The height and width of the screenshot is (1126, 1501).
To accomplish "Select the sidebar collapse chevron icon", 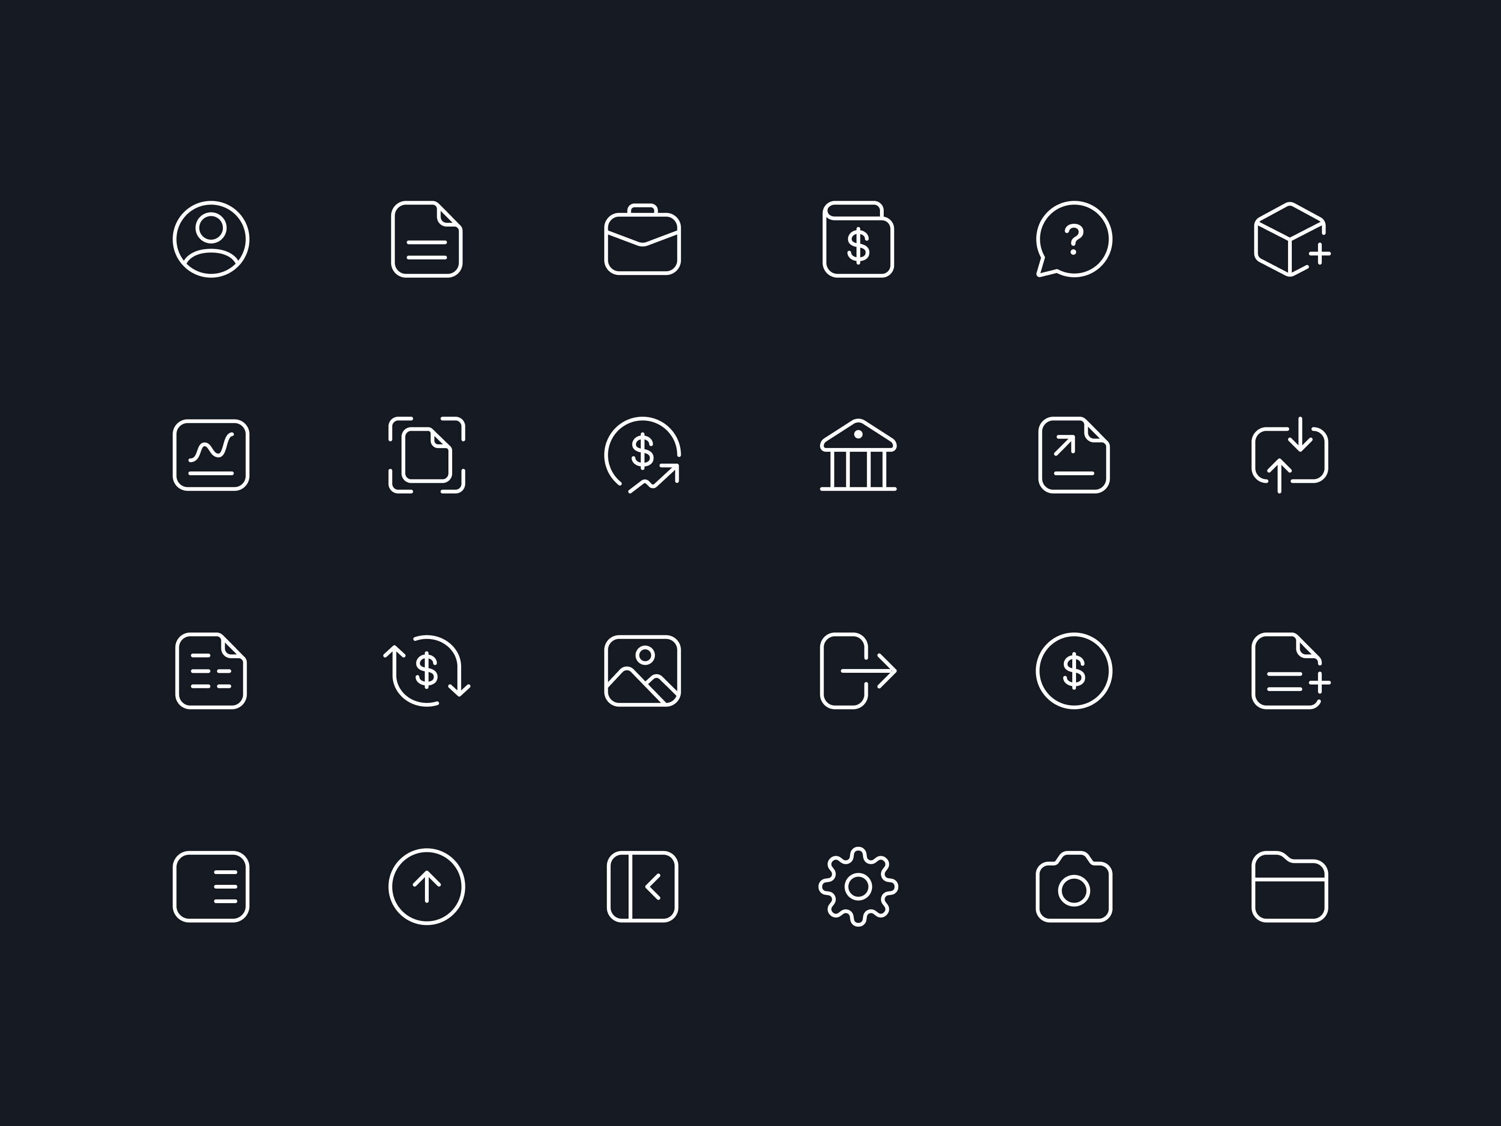I will (x=642, y=886).
